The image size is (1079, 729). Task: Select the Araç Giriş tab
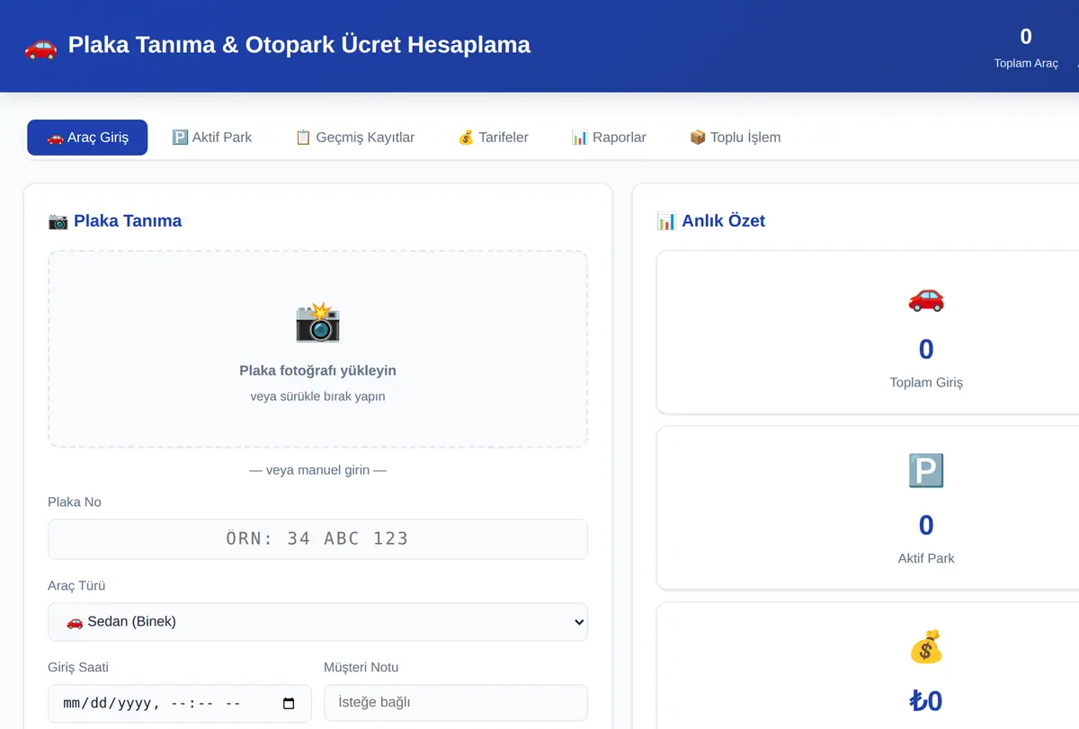click(x=87, y=138)
